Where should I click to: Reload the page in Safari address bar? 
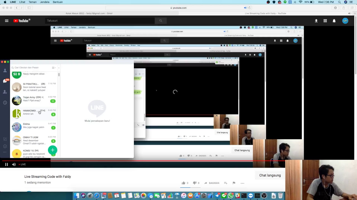click(x=249, y=8)
